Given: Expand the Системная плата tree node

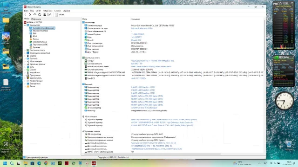Looking at the screenshot, I should tap(25, 51).
